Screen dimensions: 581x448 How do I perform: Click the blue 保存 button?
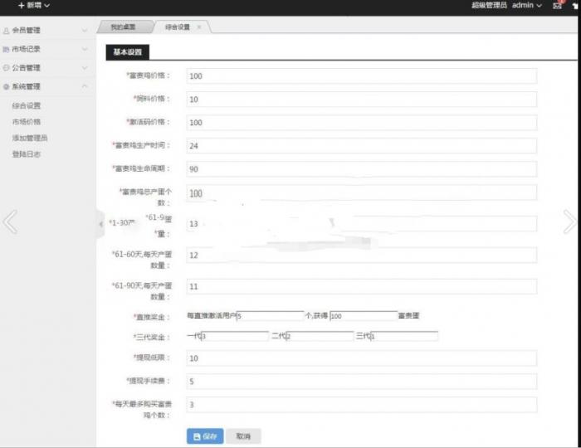pos(205,436)
